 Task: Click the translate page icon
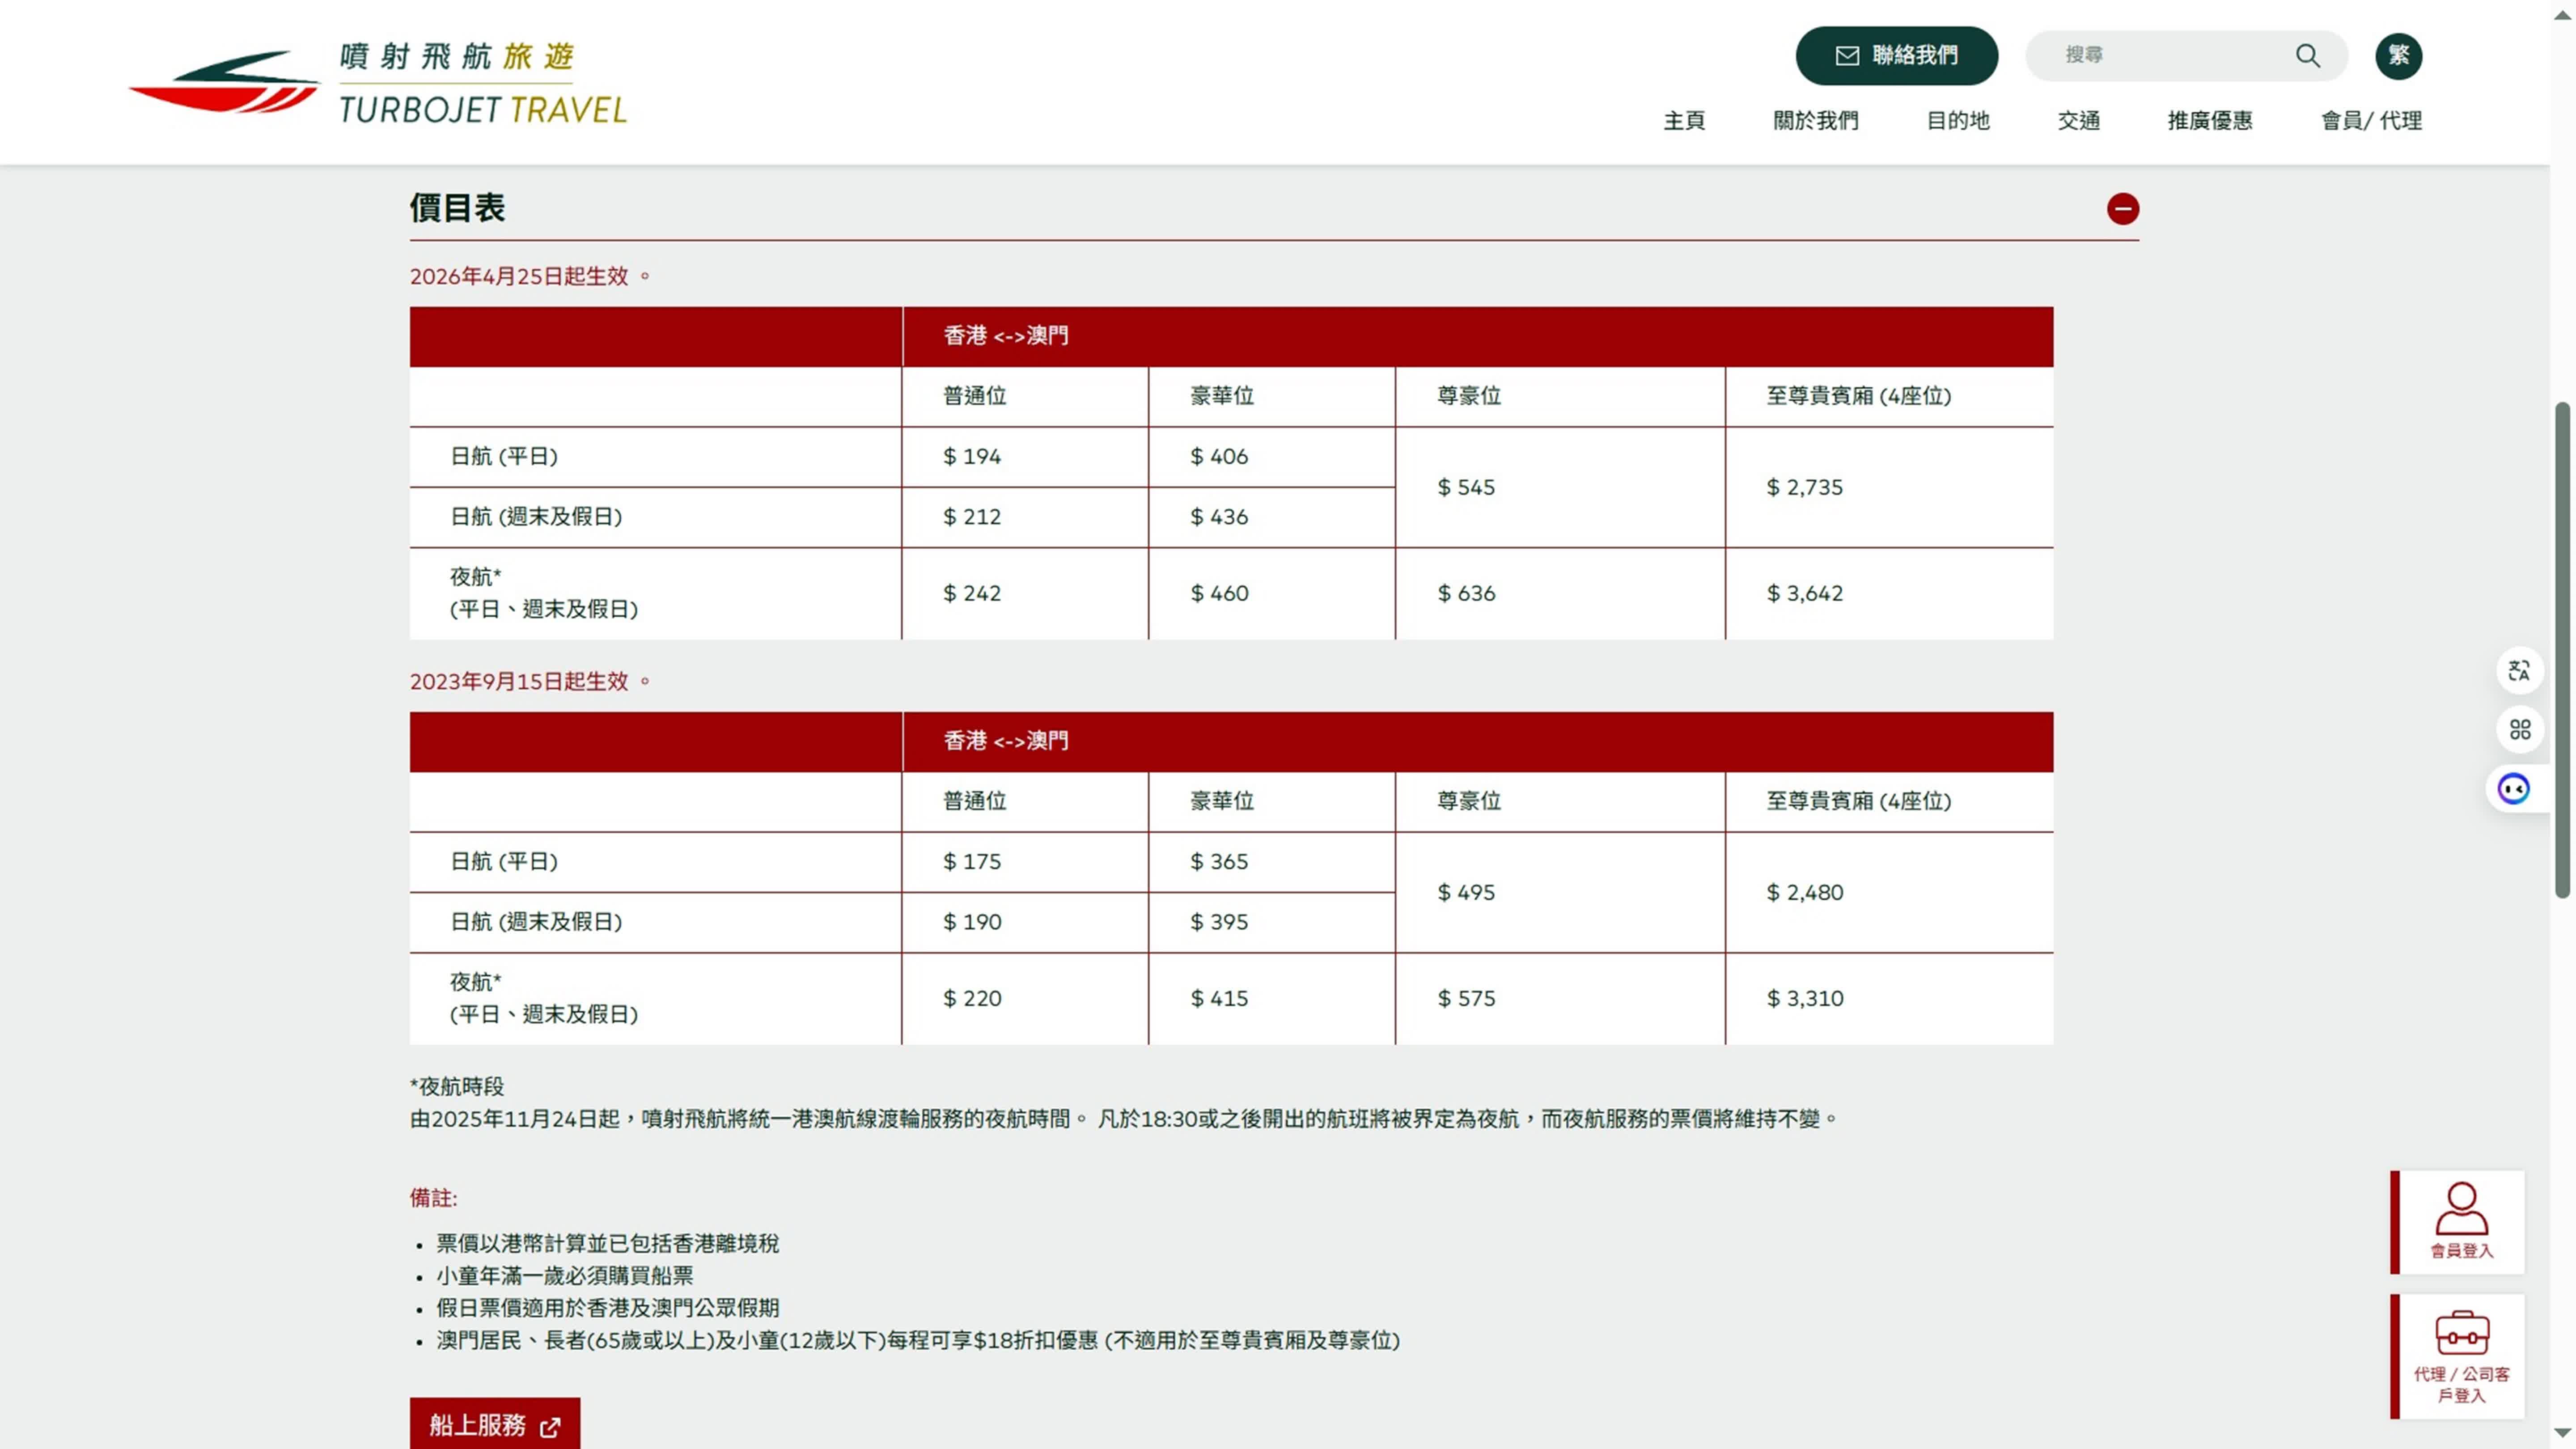pos(2519,670)
